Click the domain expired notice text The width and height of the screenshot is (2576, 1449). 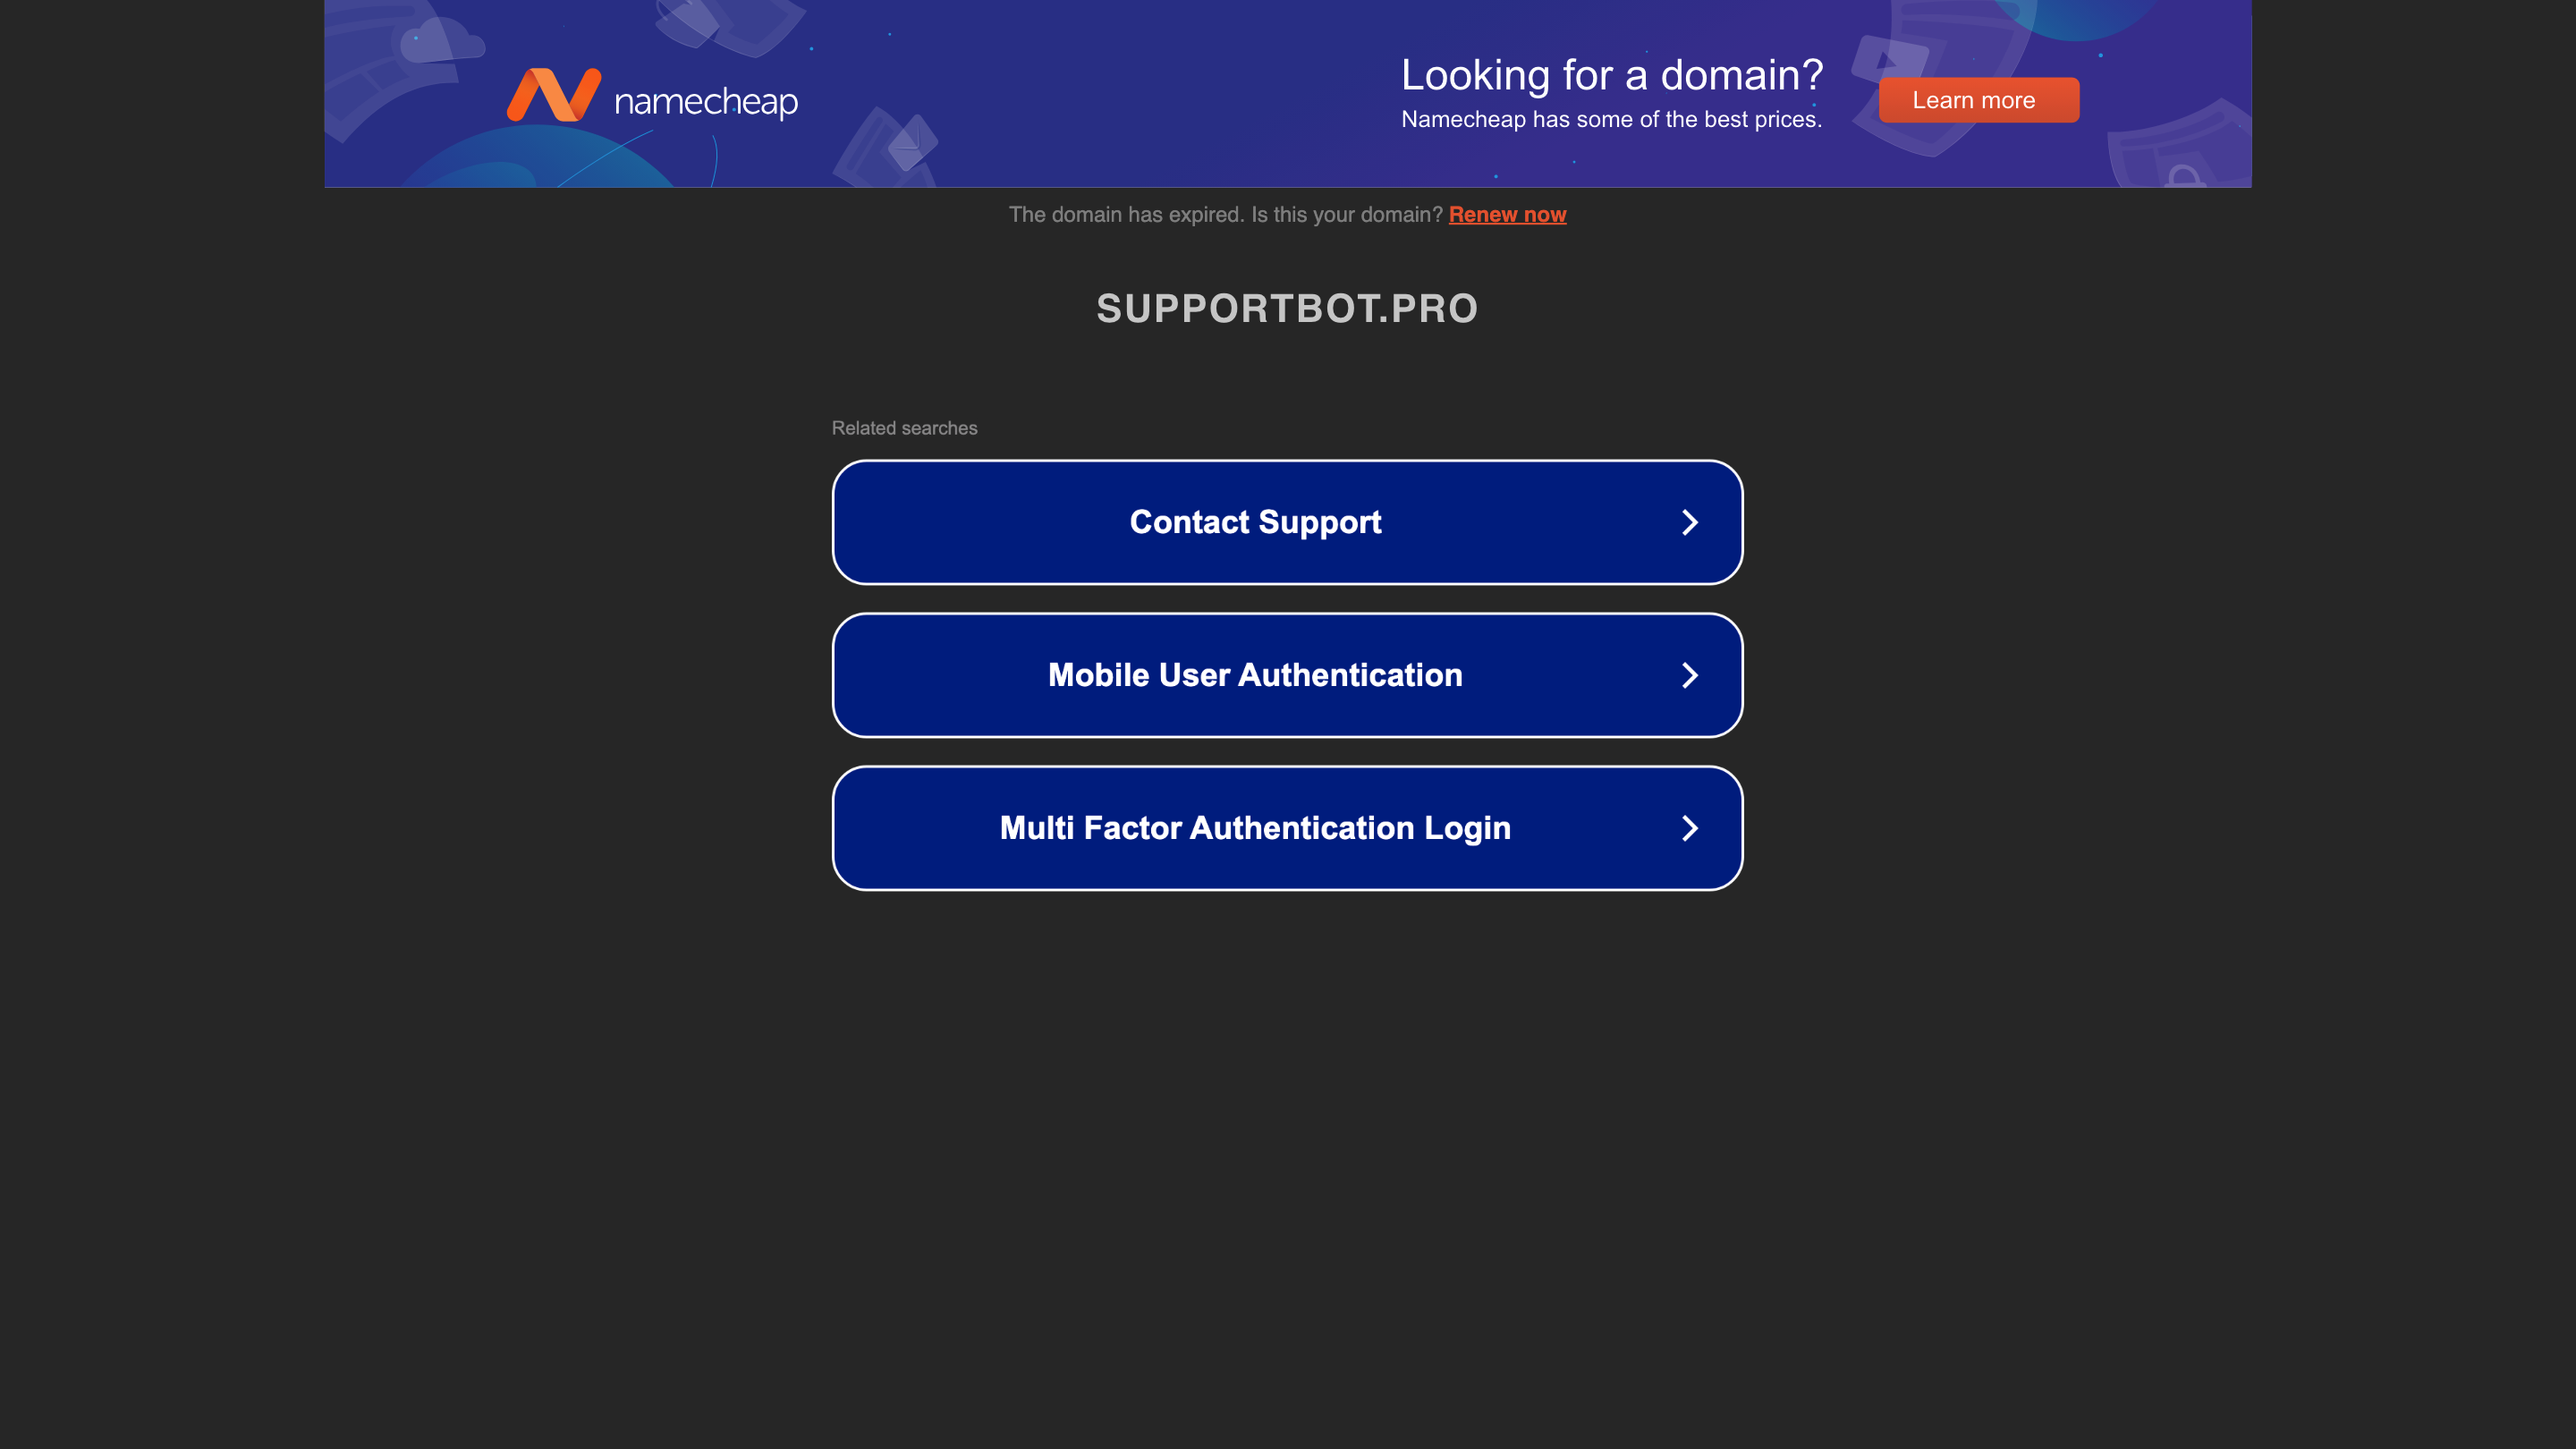[x=1225, y=214]
